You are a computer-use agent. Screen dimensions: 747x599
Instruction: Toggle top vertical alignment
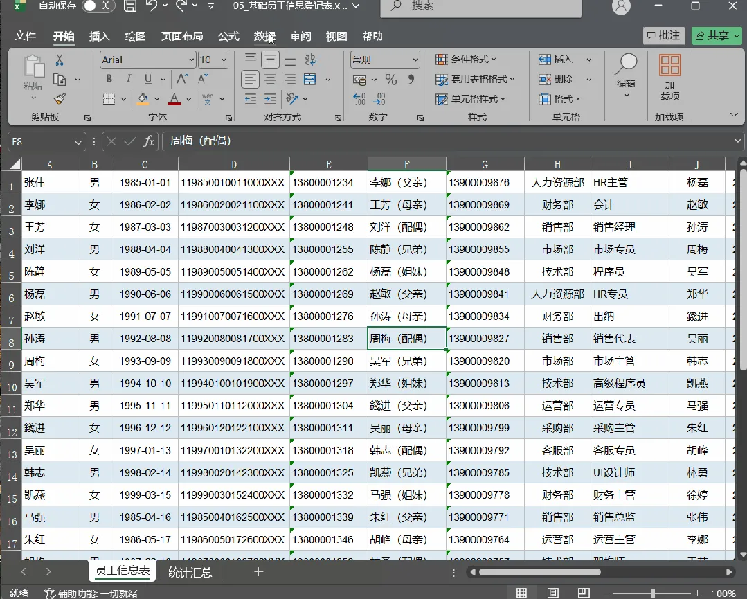(251, 60)
